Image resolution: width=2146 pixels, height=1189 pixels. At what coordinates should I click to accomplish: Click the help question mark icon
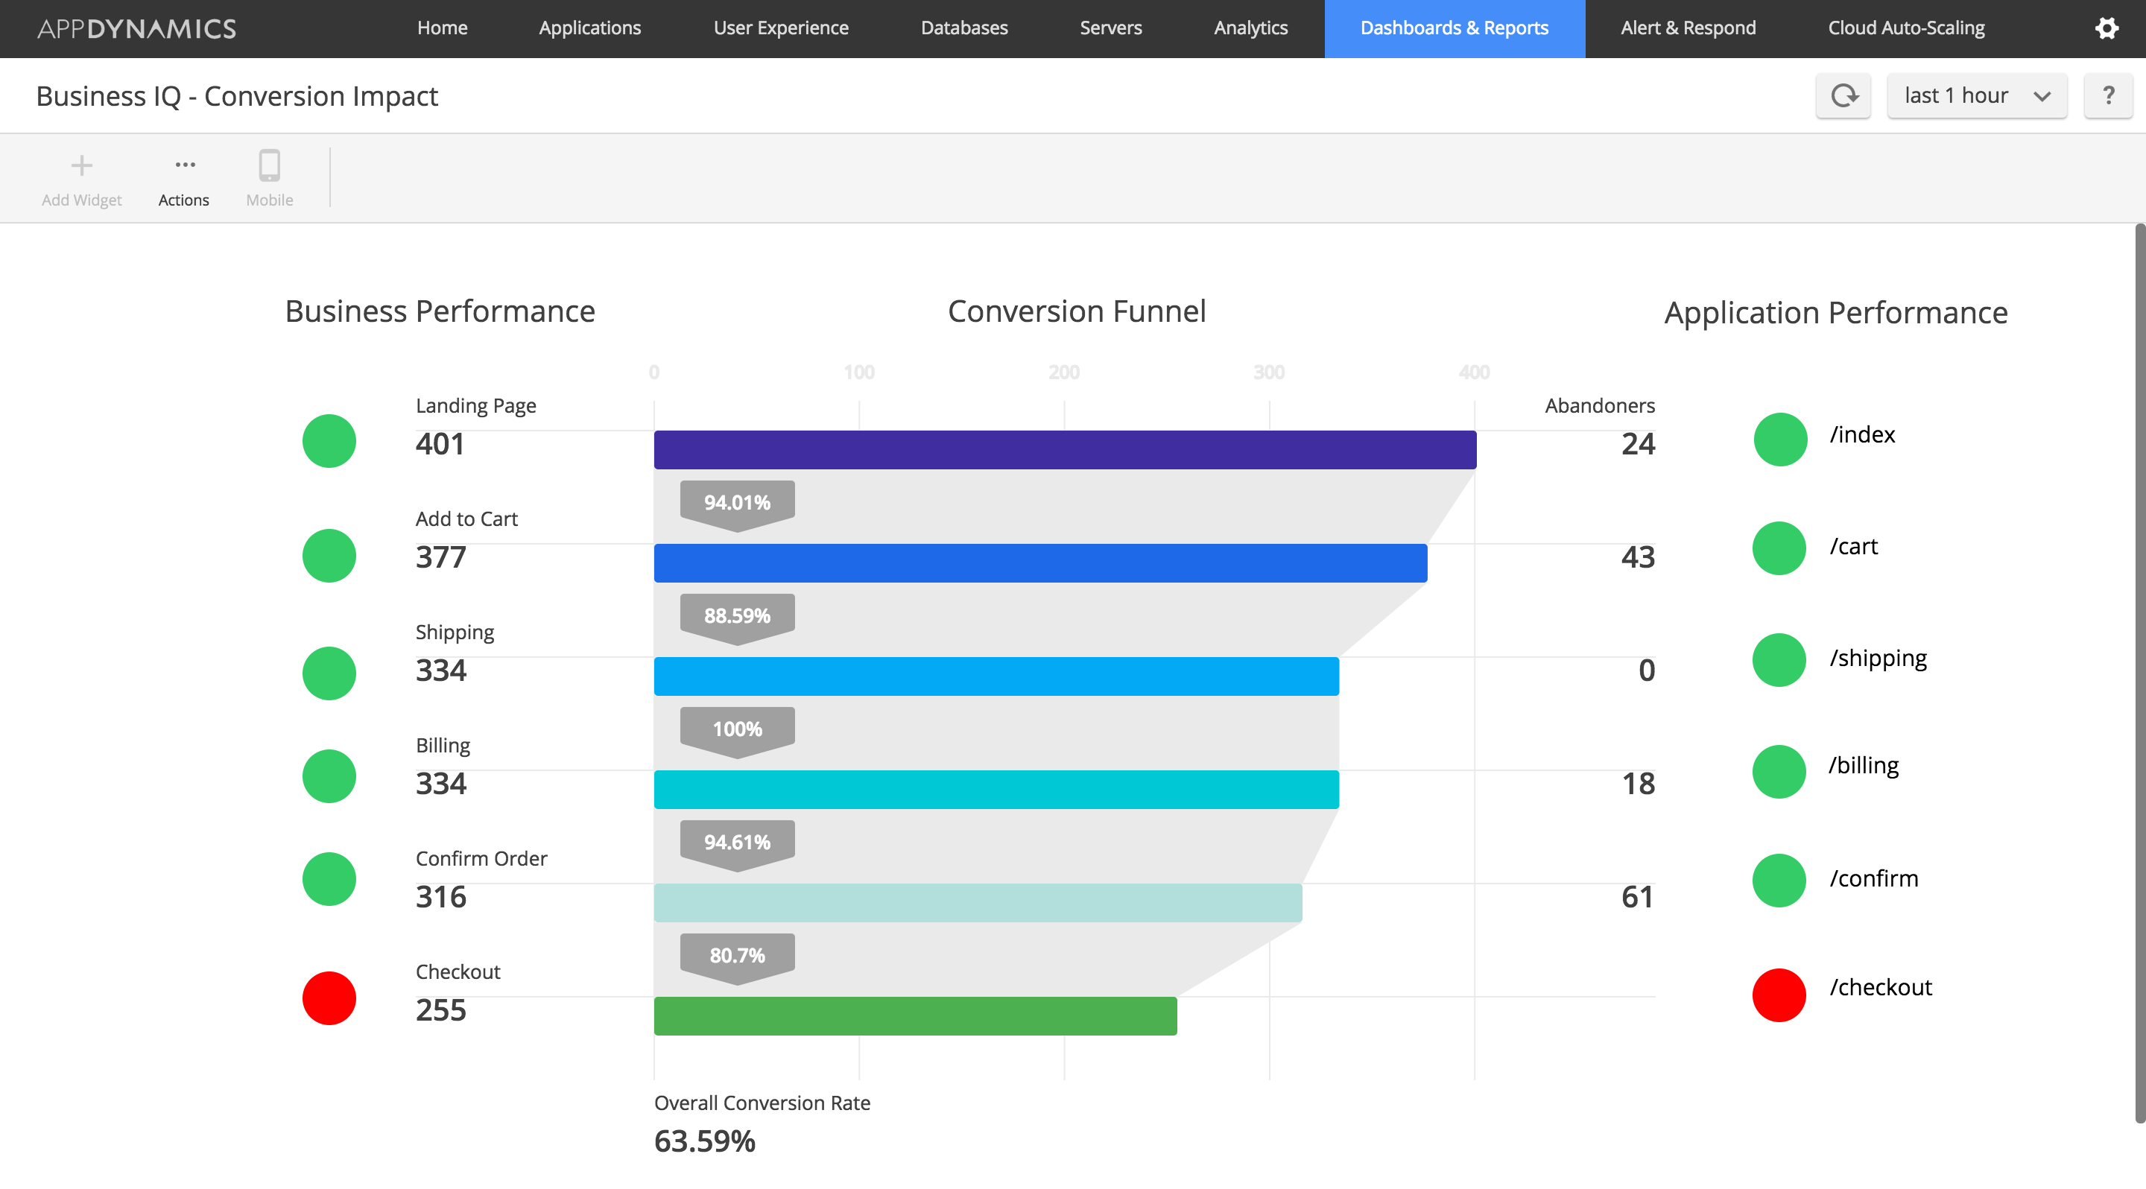2105,95
